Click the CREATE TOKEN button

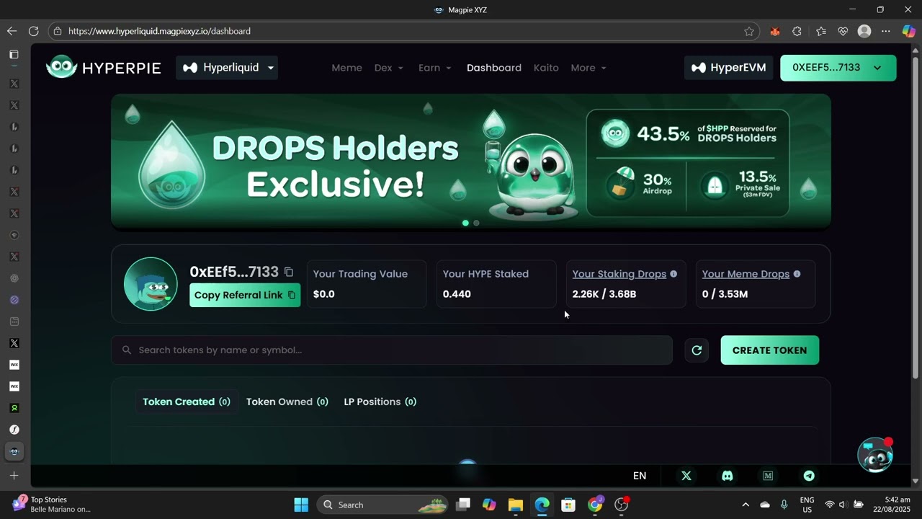click(x=769, y=350)
